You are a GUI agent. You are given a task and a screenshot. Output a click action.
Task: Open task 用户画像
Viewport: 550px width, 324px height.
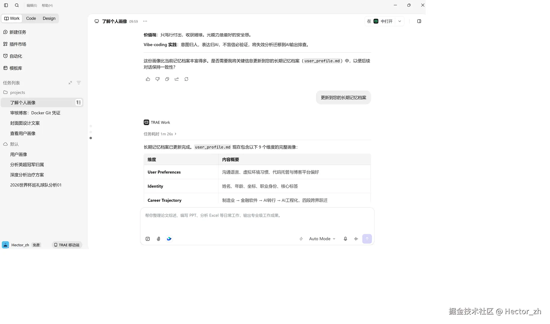(x=19, y=154)
